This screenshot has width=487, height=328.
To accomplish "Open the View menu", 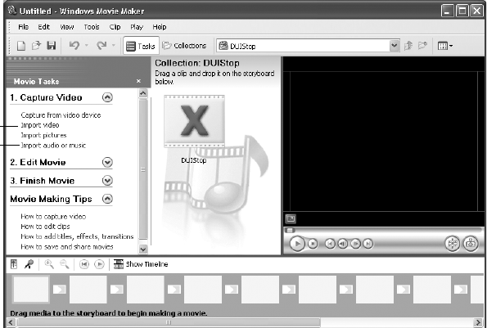I will coord(67,27).
